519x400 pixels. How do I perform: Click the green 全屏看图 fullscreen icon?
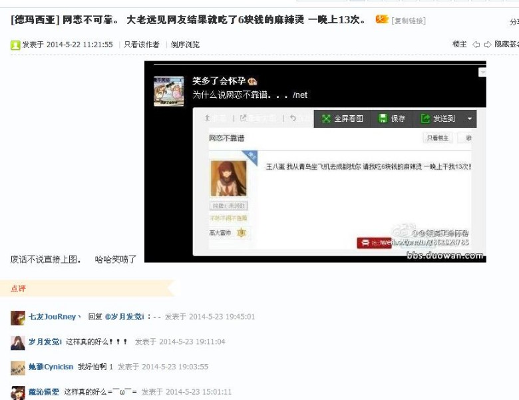[x=326, y=118]
